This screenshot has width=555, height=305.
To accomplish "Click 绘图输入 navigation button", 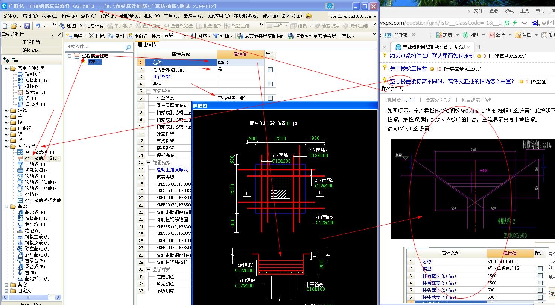I will [31, 50].
